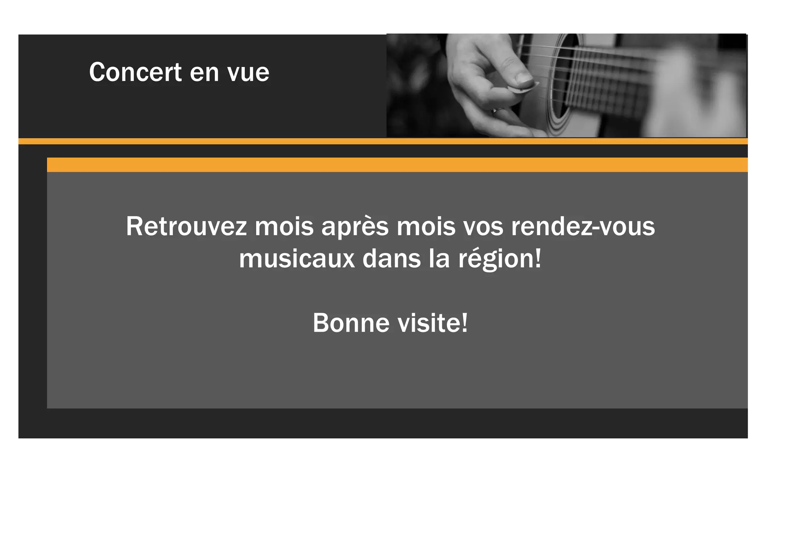This screenshot has height=557, width=788.
Task: Click the word "Concert" in the title
Action: coord(135,72)
